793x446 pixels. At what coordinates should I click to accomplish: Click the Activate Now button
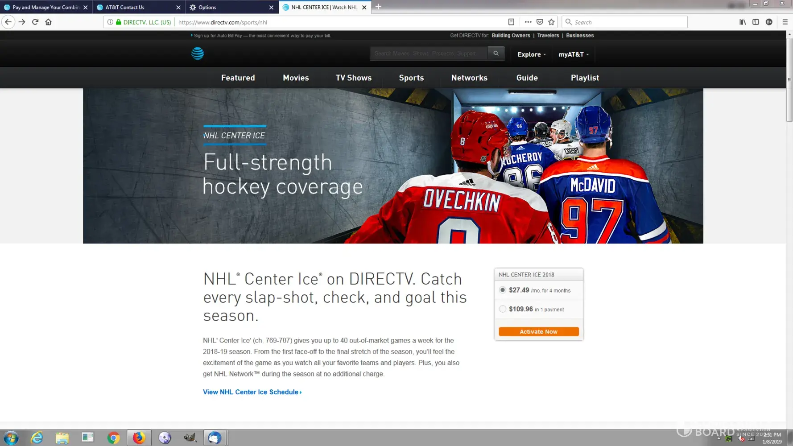click(x=539, y=331)
